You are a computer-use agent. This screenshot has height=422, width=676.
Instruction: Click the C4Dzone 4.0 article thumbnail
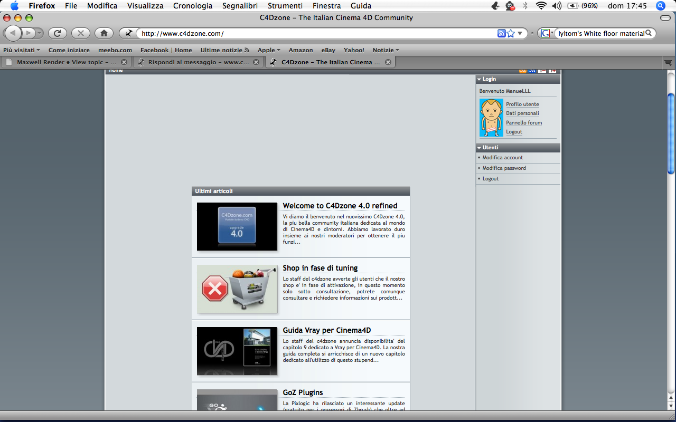(237, 226)
